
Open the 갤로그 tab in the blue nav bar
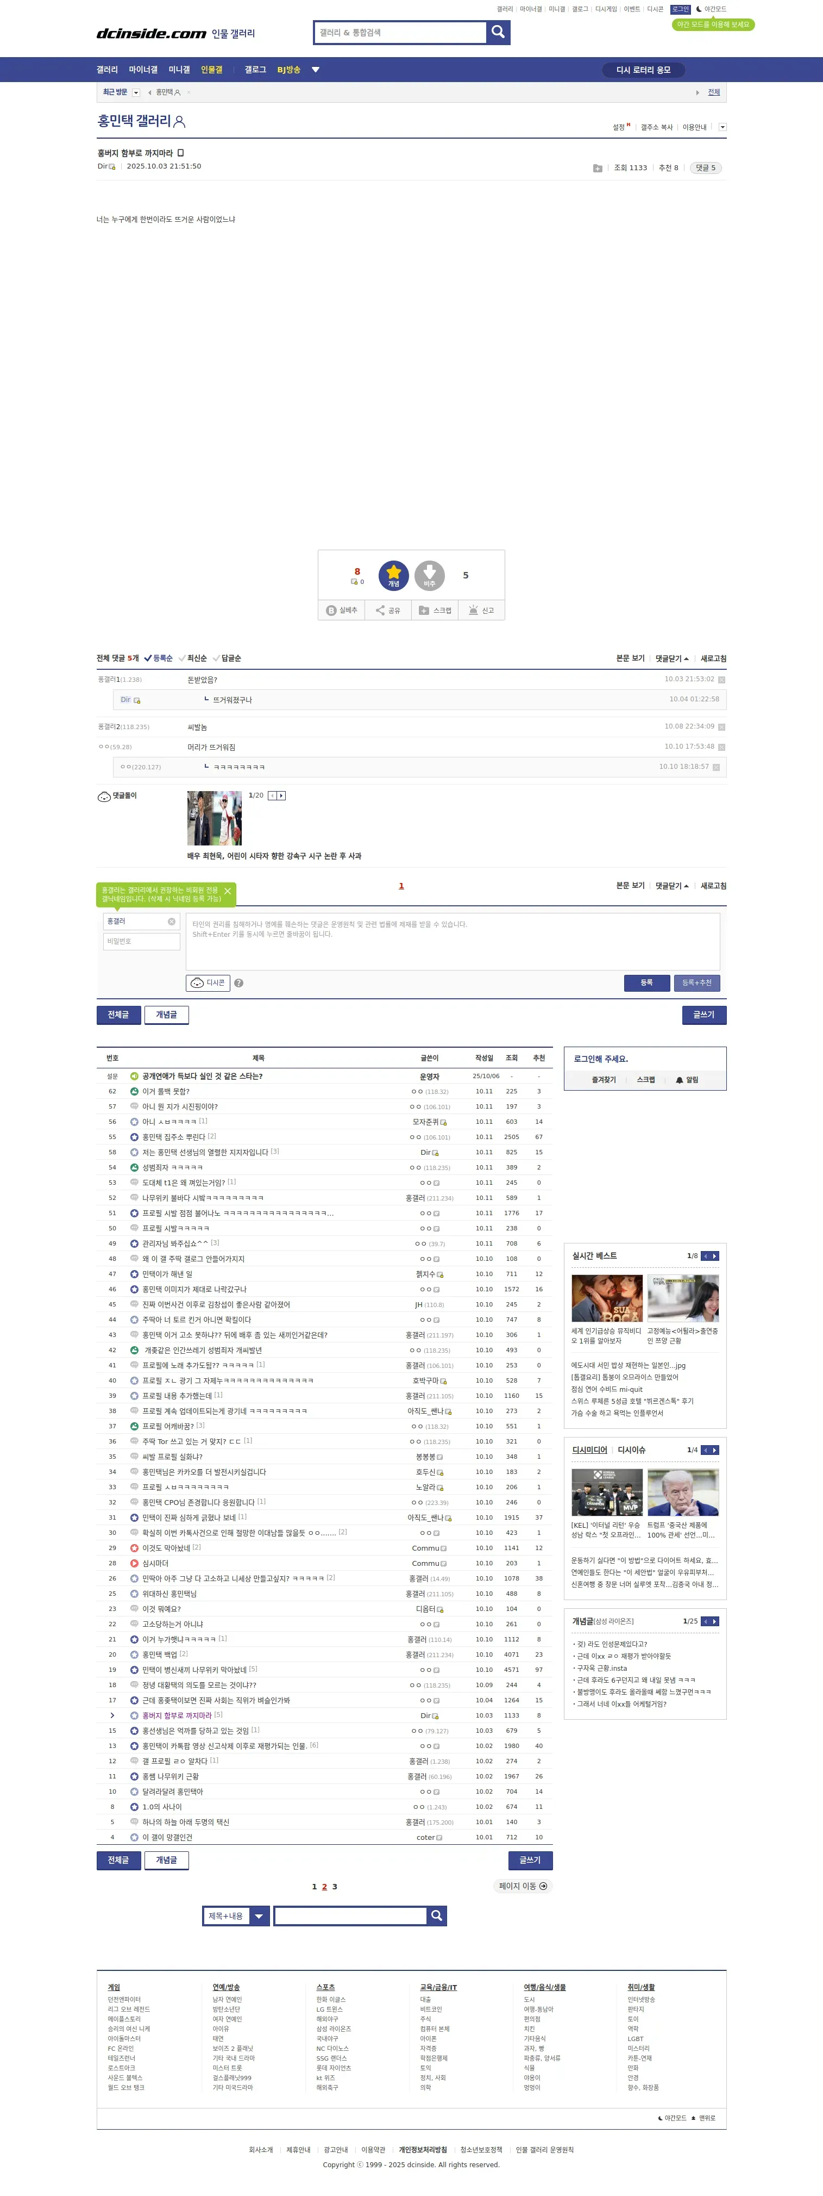pos(255,70)
